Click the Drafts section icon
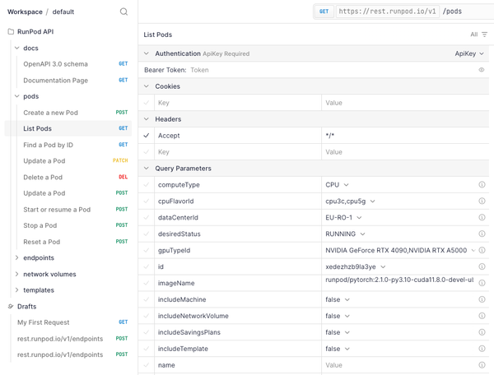The height and width of the screenshot is (375, 494). pos(11,307)
